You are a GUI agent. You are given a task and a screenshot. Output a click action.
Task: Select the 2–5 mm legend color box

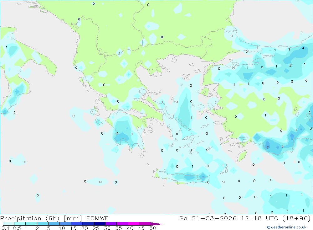tap(43, 224)
